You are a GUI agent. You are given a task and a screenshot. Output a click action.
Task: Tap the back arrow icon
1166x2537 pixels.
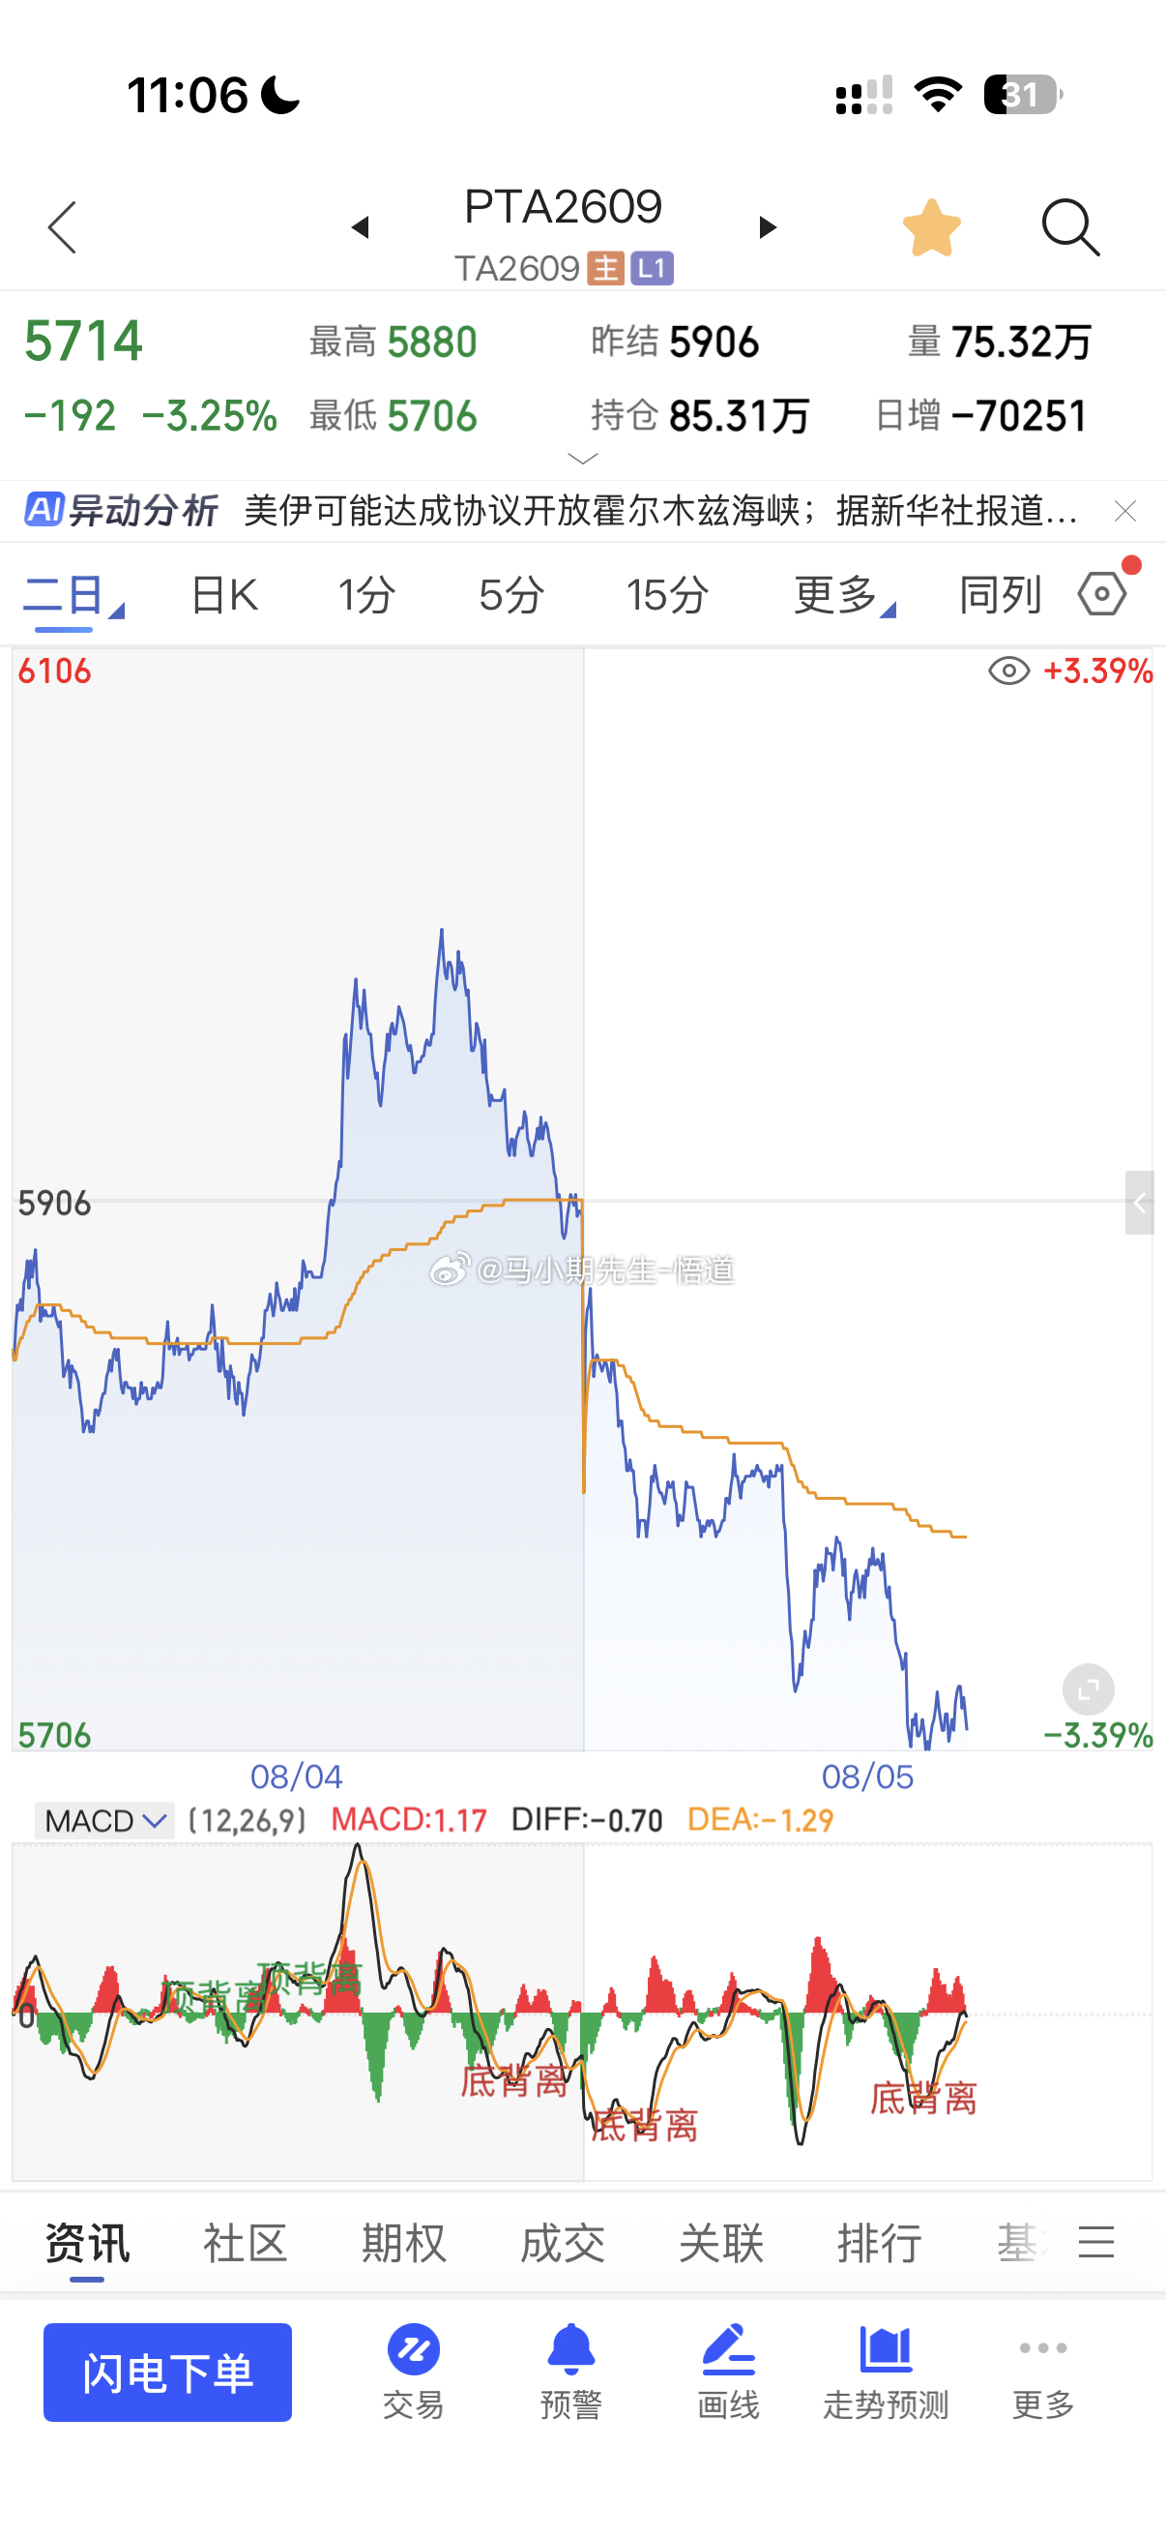click(x=62, y=227)
